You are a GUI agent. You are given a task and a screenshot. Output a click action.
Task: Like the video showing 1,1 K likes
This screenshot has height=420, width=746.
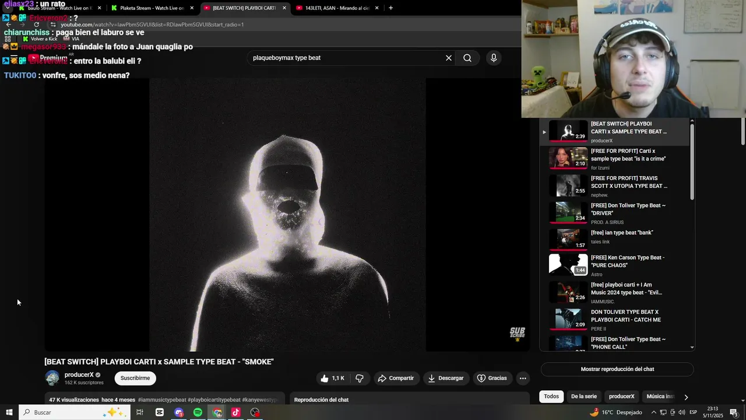[x=333, y=378]
